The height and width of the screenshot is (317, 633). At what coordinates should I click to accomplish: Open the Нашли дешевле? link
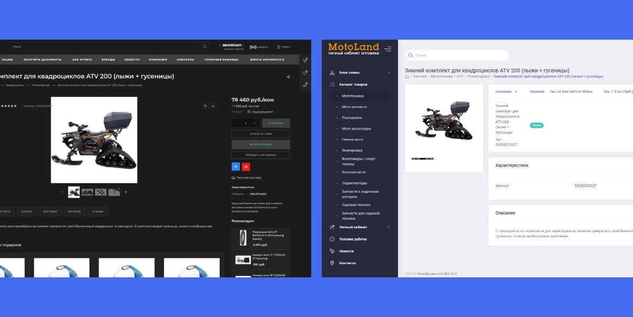pos(263,112)
